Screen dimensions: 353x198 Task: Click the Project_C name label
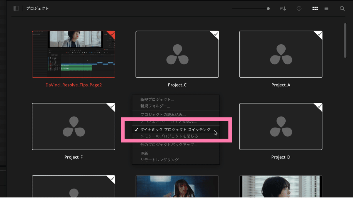(x=177, y=85)
